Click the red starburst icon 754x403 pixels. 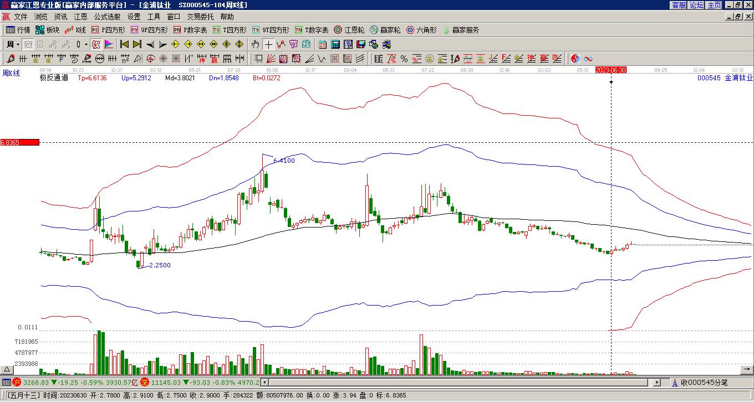tap(163, 59)
